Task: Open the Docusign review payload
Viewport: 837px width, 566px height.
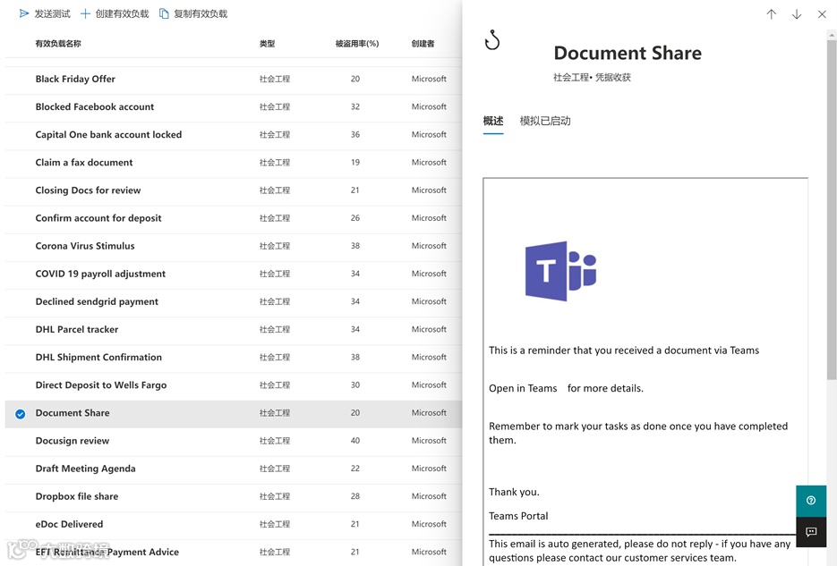Action: coord(73,441)
